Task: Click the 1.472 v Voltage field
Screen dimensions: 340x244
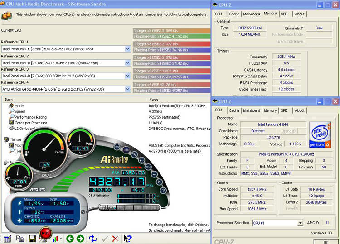Action: [x=295, y=144]
